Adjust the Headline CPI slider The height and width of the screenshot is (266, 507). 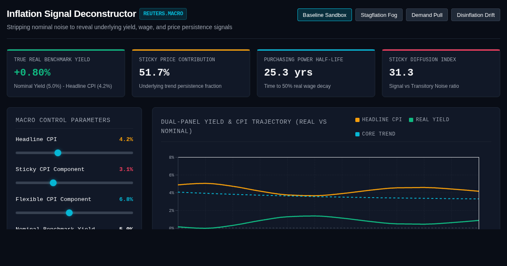click(74, 153)
